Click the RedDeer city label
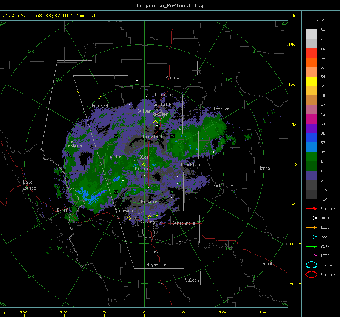The image size is (340, 317). [x=160, y=114]
